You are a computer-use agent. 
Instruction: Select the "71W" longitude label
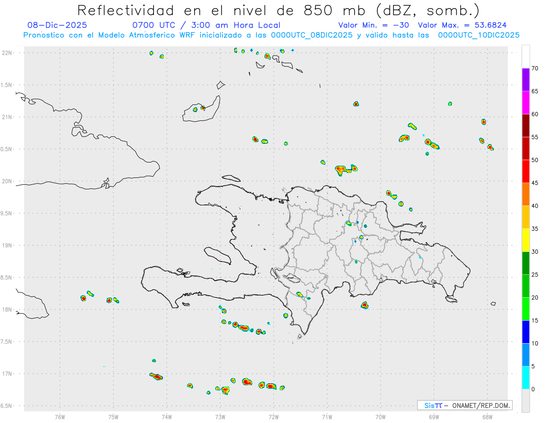tap(327, 416)
